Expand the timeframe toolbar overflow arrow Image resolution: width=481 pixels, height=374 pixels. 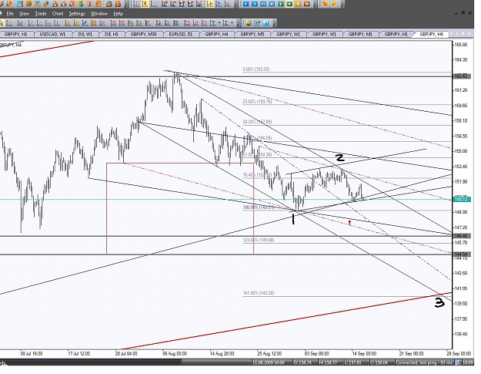coord(315,6)
